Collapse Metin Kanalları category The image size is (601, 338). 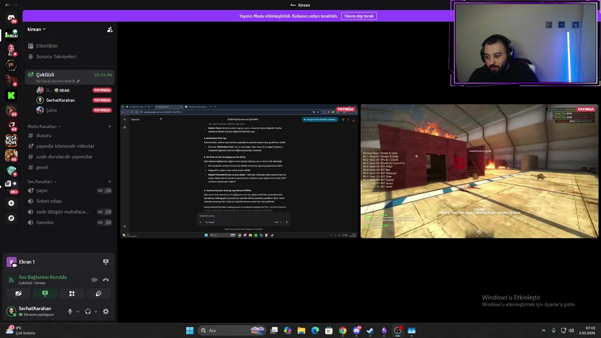click(x=44, y=126)
